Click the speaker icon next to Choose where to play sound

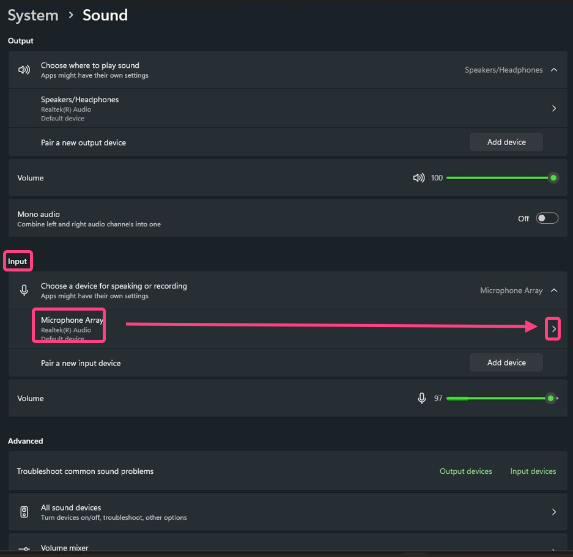[24, 70]
